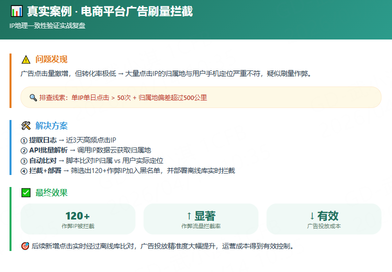This screenshot has width=392, height=272.
Task: Click the ↓ 有效 广告投放成本 stat card
Action: (324, 219)
